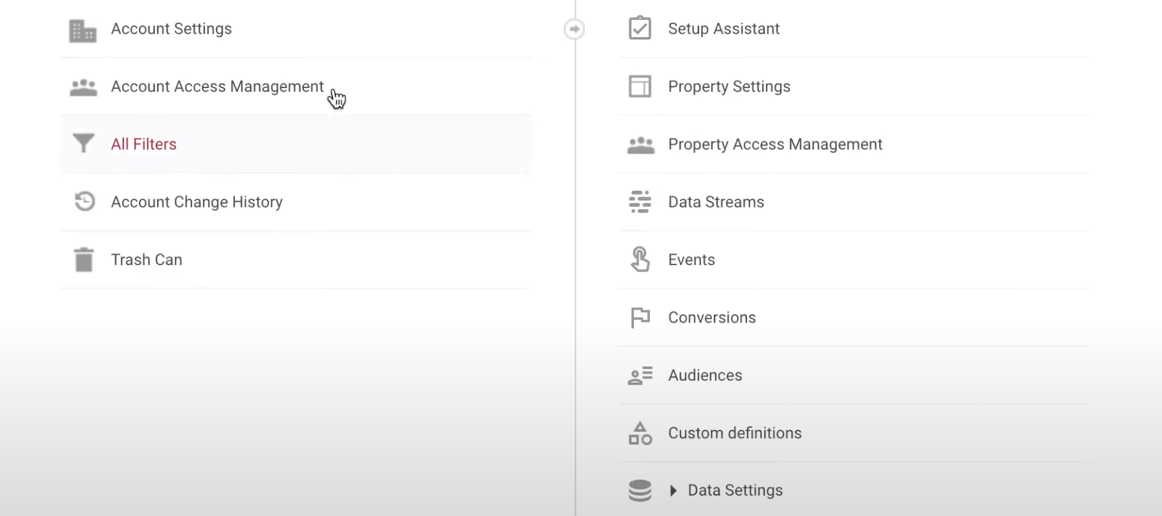Select Audiences in property column

[x=705, y=376]
